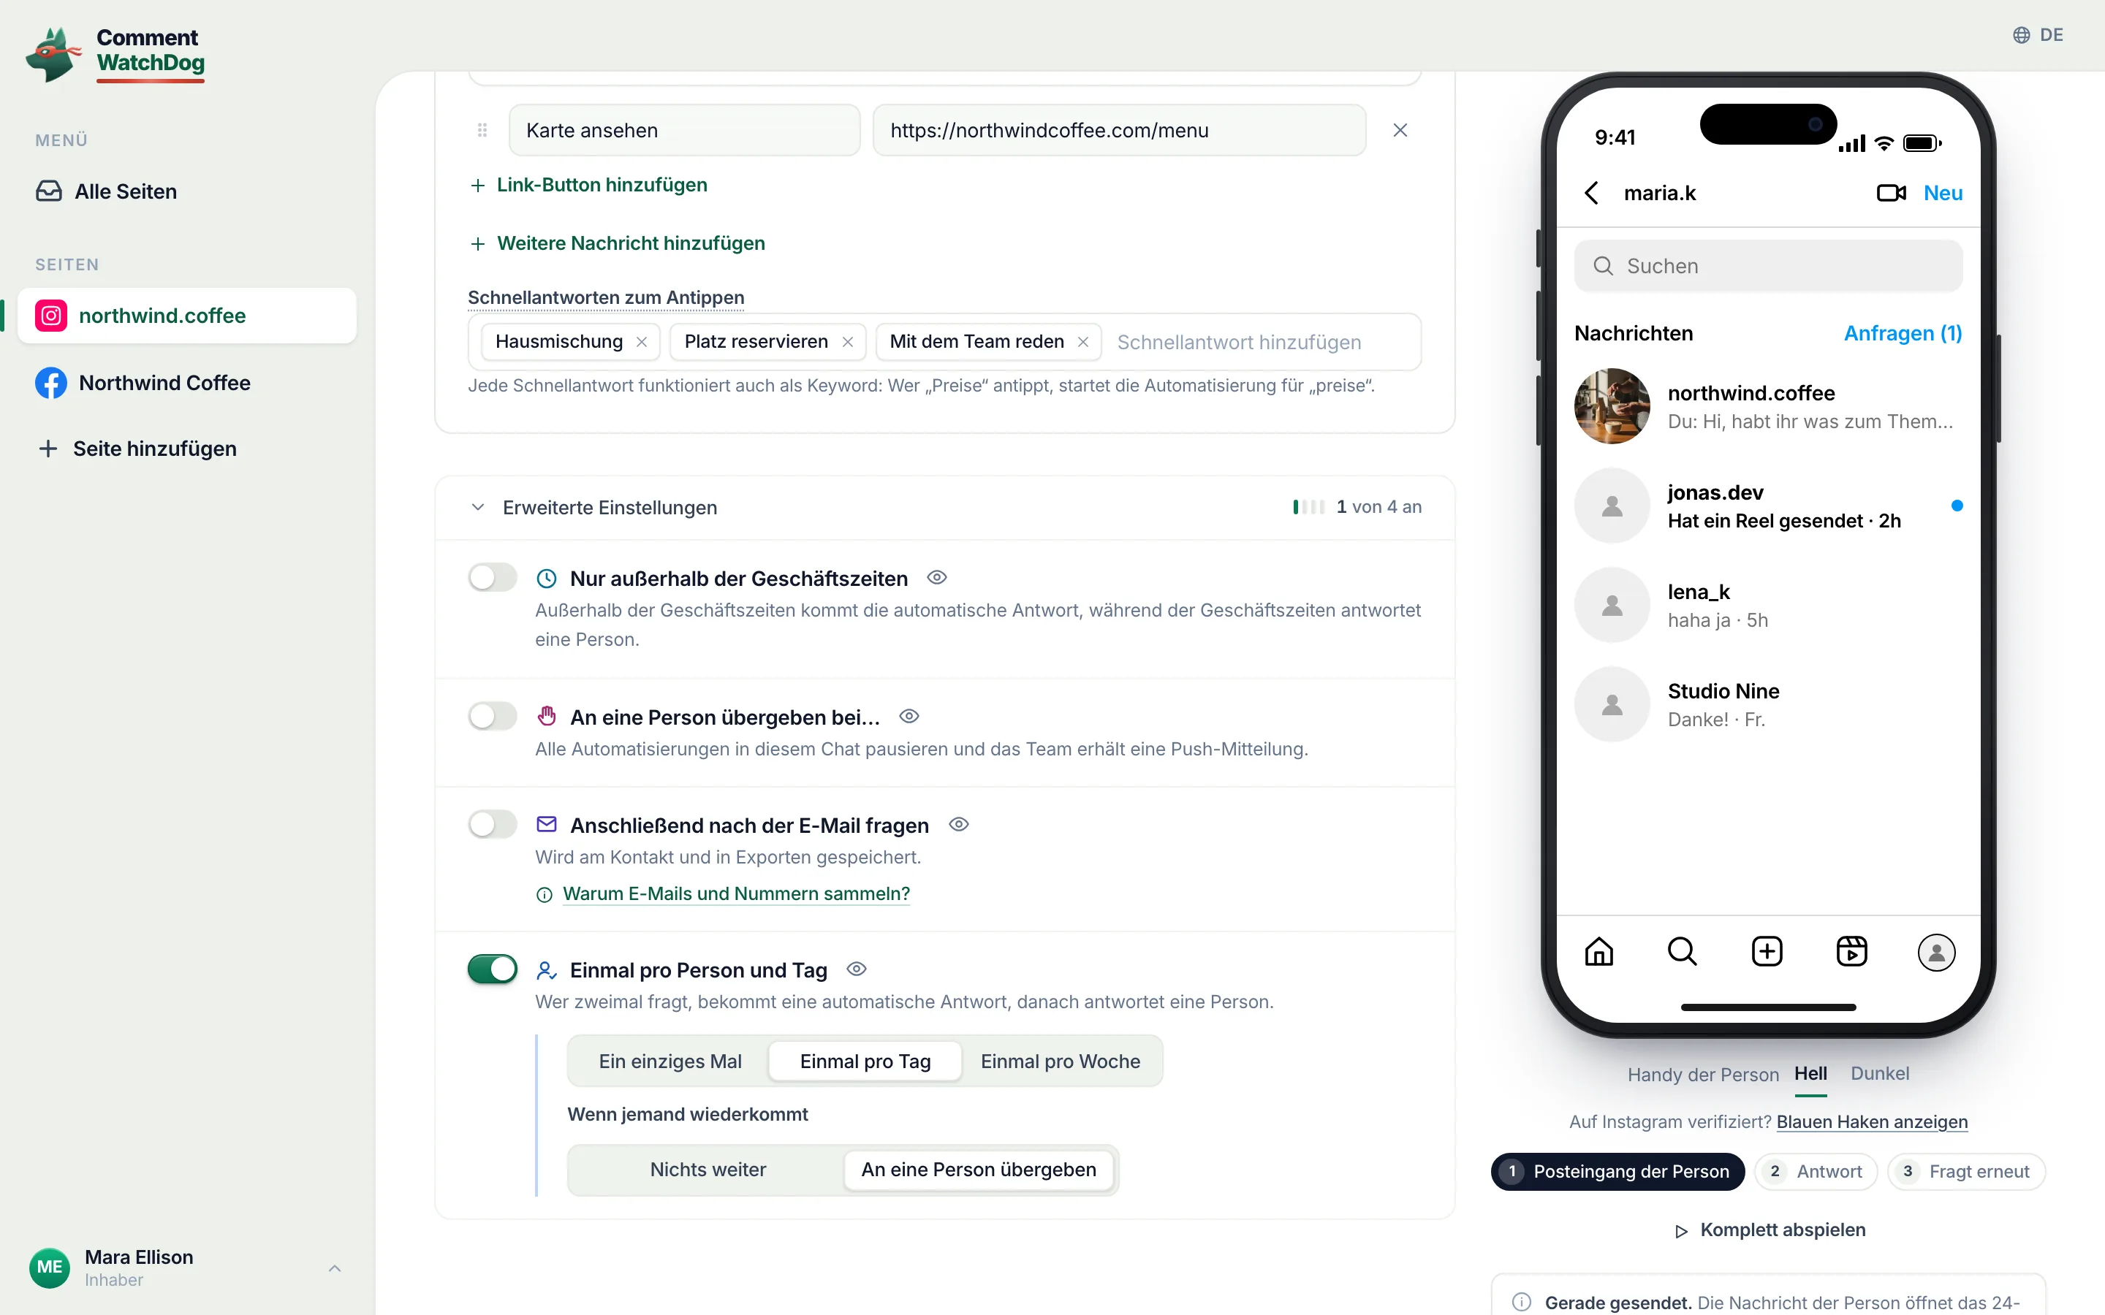Click the northwindcoffee.com/menu URL field
Screen dimensions: 2105x1315
click(x=1118, y=131)
